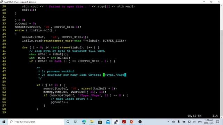Open the network status tray icon
223x125 pixels.
click(x=189, y=122)
